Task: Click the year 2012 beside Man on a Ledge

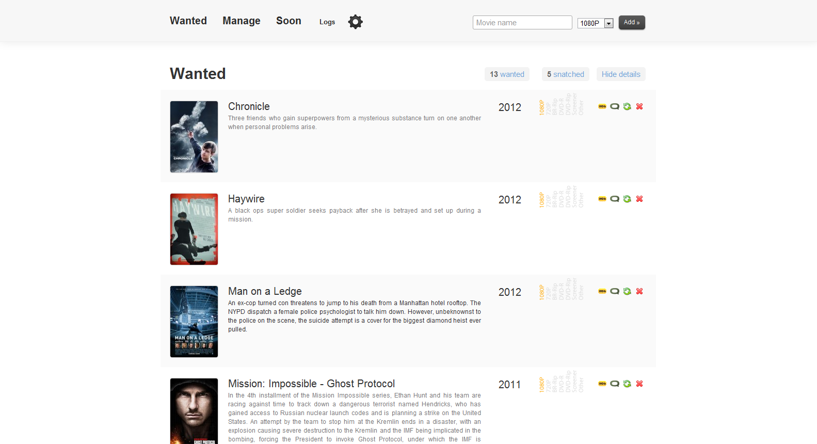Action: [x=510, y=292]
